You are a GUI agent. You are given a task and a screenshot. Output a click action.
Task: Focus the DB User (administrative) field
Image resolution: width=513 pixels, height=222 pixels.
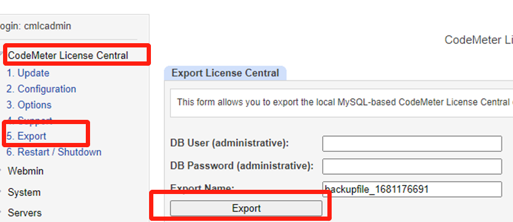412,144
